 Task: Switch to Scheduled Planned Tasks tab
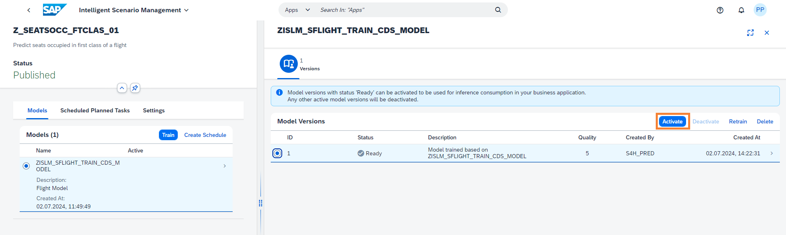pos(95,110)
